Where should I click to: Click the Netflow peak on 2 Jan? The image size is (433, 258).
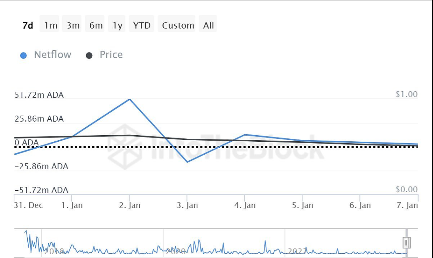pyautogui.click(x=130, y=100)
